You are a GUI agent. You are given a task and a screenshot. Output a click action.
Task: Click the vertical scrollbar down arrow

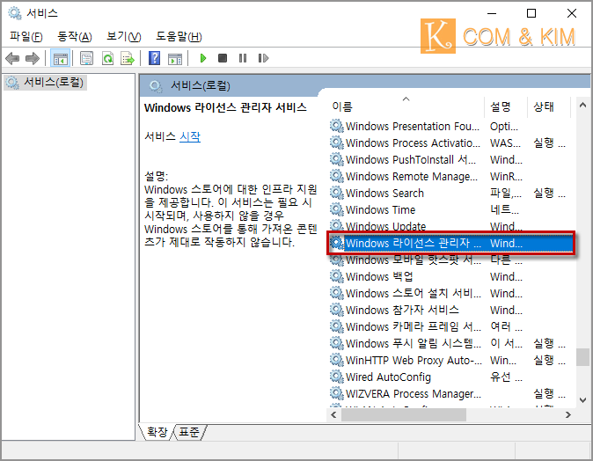pos(582,399)
